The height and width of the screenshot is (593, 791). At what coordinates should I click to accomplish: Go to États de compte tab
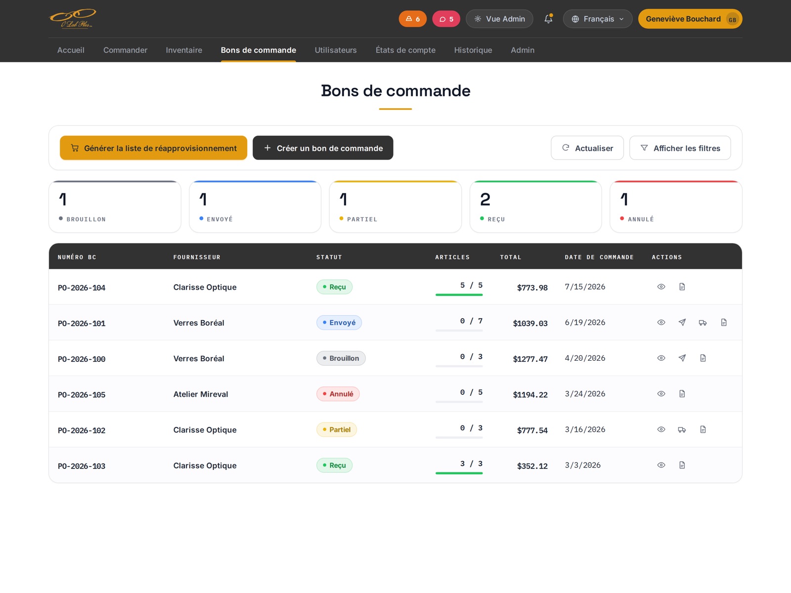click(x=405, y=50)
